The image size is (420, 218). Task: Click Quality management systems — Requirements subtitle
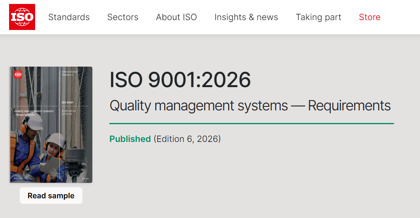click(250, 106)
